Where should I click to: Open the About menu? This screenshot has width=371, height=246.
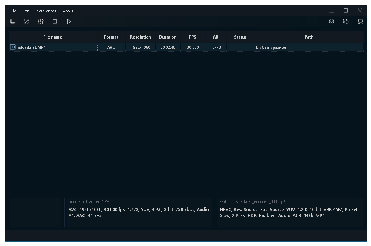click(x=68, y=11)
